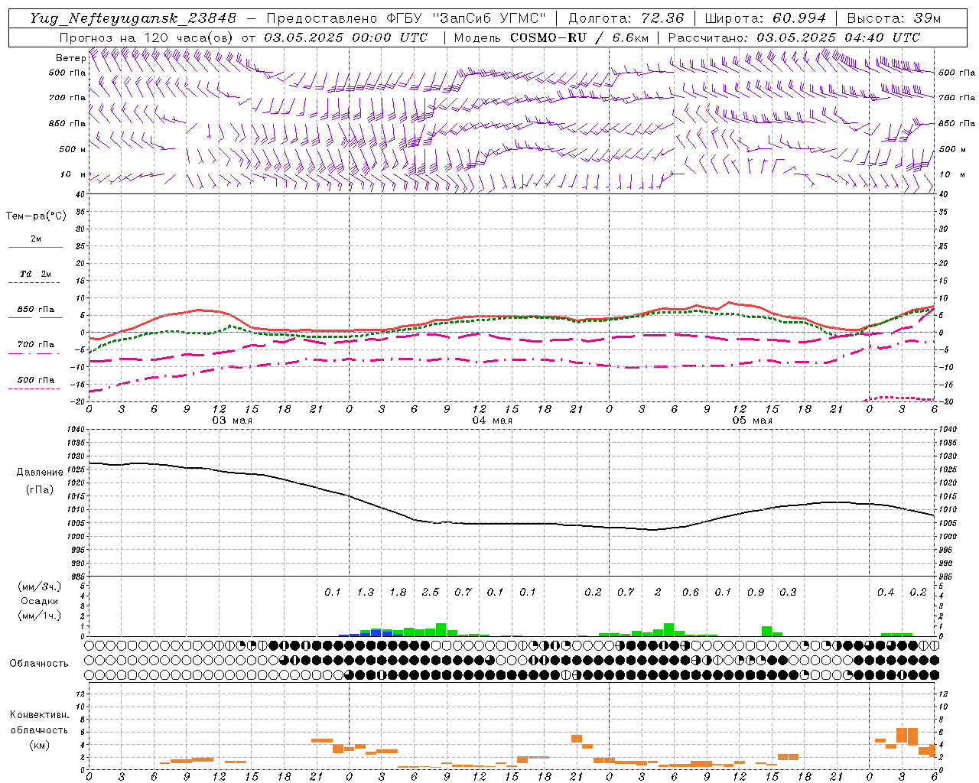Click the Облачность cloud cover label
The height and width of the screenshot is (783, 979).
coord(39,664)
